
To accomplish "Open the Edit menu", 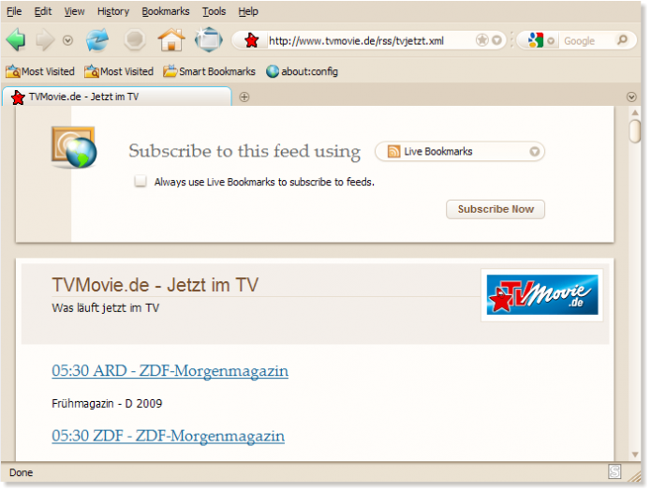I will click(x=43, y=11).
